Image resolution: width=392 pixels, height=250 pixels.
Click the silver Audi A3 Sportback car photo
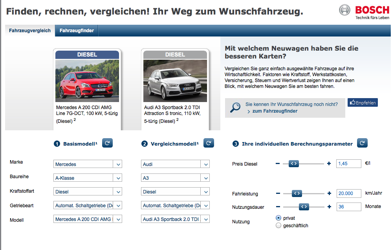point(175,81)
